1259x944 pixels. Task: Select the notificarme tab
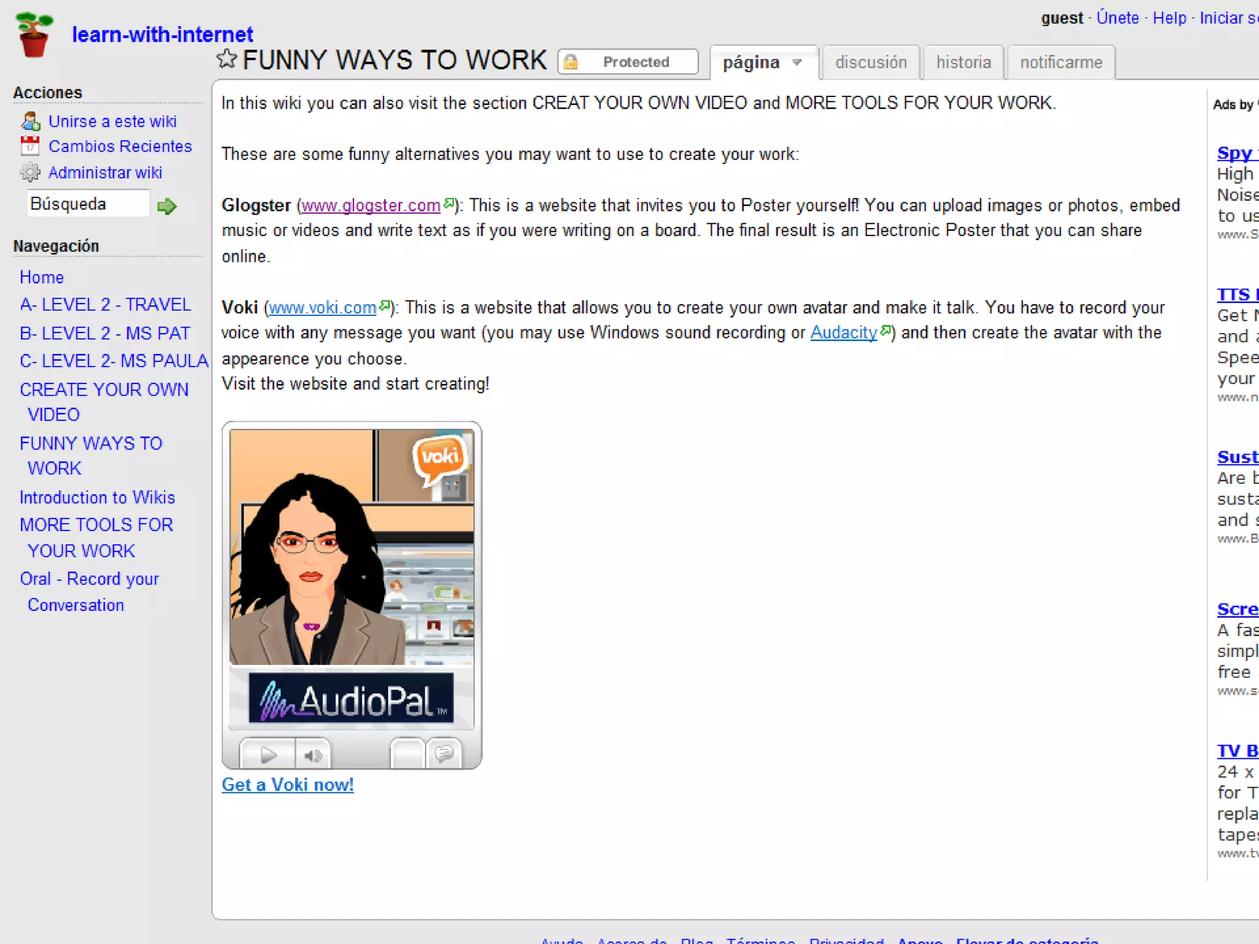click(1061, 63)
